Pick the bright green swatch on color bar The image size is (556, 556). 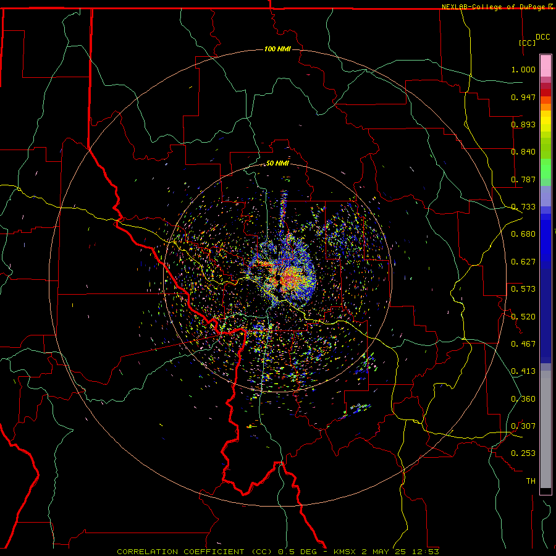545,169
